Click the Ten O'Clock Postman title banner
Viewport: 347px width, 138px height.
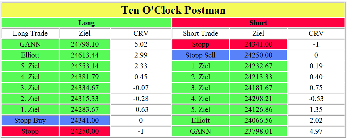(173, 10)
